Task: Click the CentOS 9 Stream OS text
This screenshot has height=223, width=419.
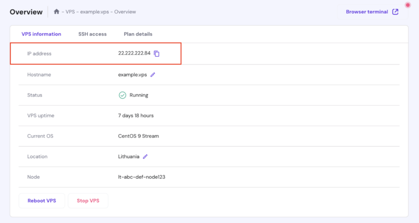Action: tap(138, 136)
